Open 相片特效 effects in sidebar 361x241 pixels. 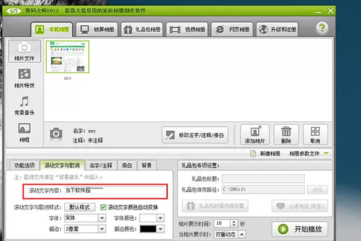click(x=25, y=78)
